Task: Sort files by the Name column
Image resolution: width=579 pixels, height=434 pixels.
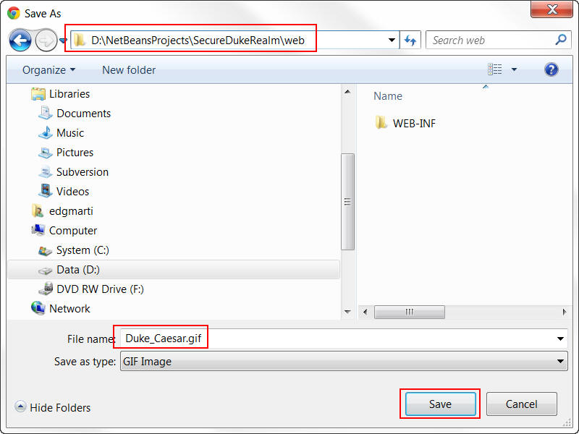Action: [387, 95]
